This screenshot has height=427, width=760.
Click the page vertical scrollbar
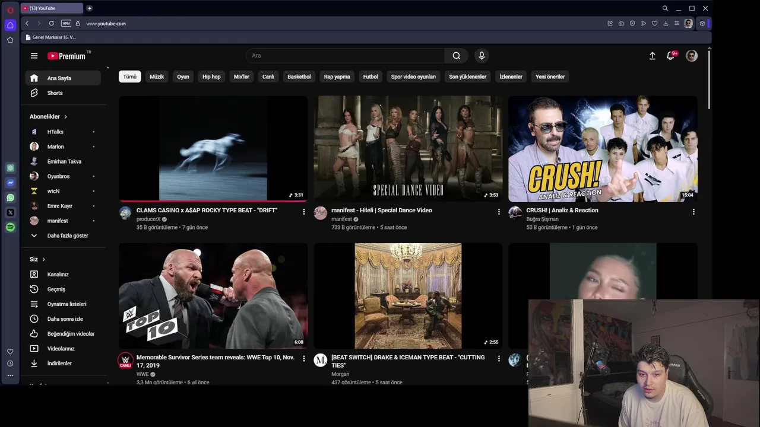709,79
